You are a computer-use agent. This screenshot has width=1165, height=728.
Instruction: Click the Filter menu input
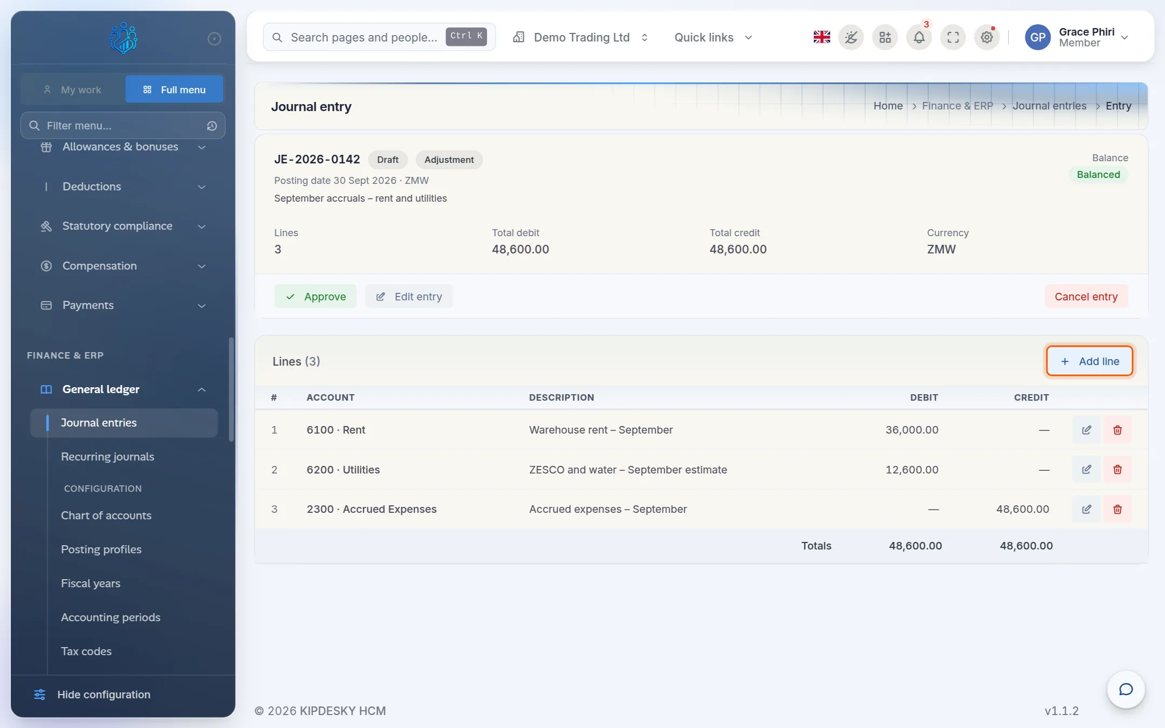[123, 126]
